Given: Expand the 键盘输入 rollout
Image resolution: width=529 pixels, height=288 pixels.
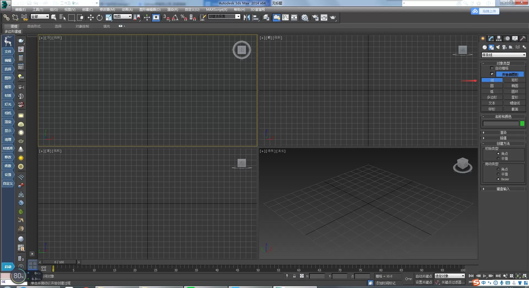Looking at the screenshot, I should [503, 189].
